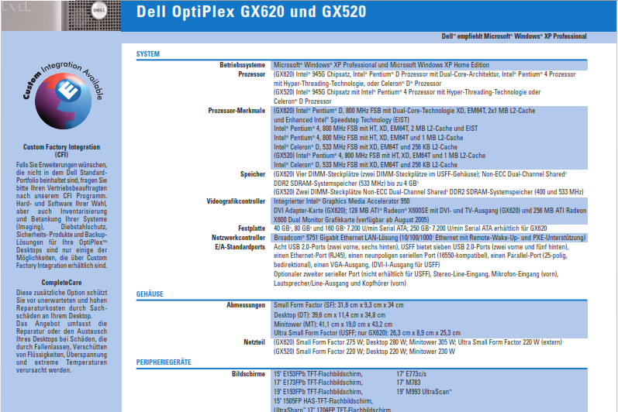Click the '19" E193FPb TFT-Flachbildschirm' entry

(x=318, y=392)
